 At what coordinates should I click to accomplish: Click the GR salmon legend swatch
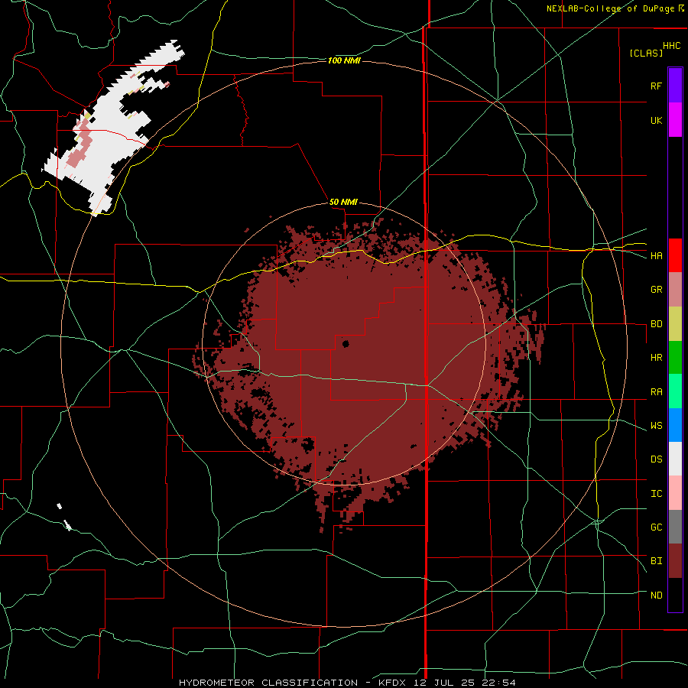pyautogui.click(x=675, y=290)
